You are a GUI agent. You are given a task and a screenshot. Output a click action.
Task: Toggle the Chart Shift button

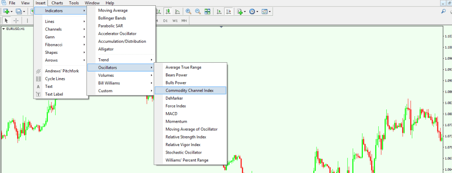[229, 11]
